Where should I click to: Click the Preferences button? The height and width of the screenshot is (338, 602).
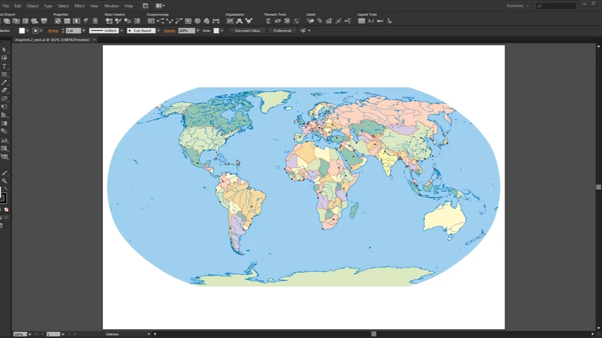[x=282, y=31]
